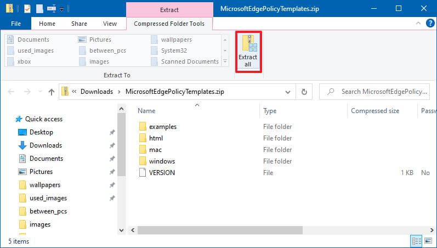This screenshot has width=437, height=248.
Task: Click the Properties quick access icon
Action: pyautogui.click(x=27, y=9)
